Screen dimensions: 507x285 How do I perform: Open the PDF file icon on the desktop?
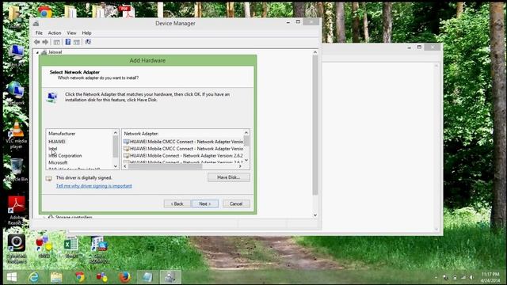[x=127, y=12]
